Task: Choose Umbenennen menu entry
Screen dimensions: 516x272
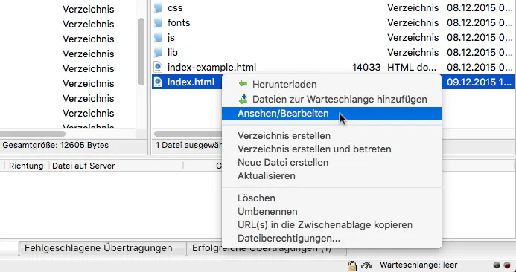Action: point(331,212)
